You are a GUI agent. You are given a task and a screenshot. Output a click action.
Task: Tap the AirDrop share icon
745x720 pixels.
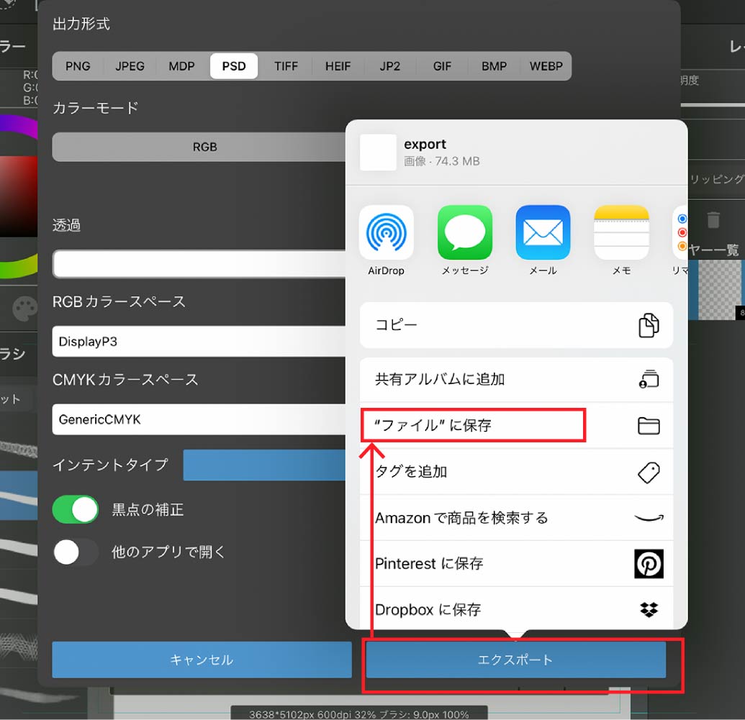pyautogui.click(x=386, y=233)
